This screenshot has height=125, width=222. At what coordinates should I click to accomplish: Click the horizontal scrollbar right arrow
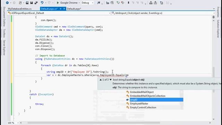pyautogui.click(x=210, y=123)
